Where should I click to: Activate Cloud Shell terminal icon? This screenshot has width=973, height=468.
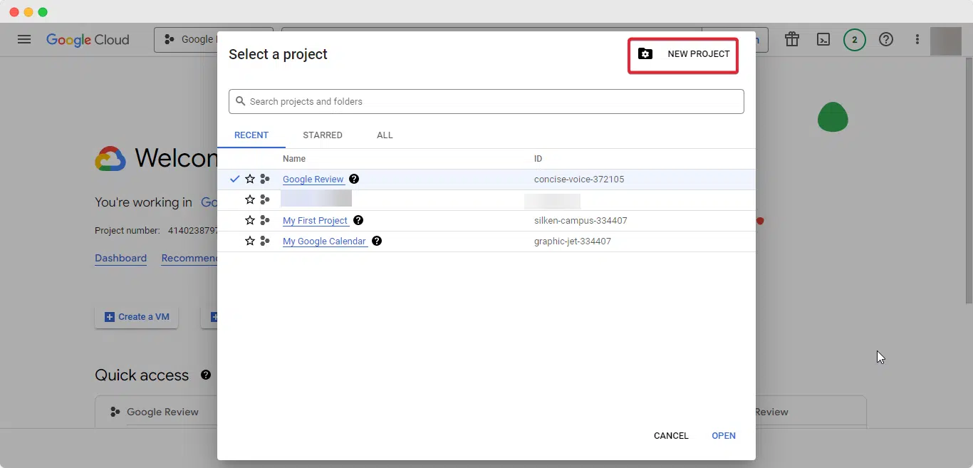point(823,40)
